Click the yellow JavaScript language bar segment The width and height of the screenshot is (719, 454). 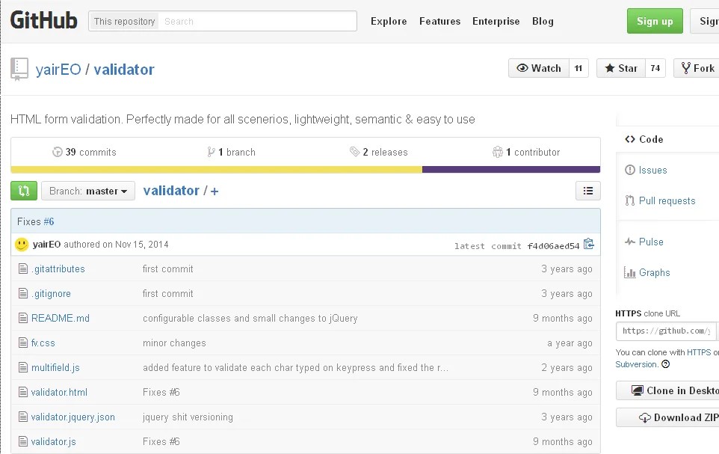click(217, 169)
